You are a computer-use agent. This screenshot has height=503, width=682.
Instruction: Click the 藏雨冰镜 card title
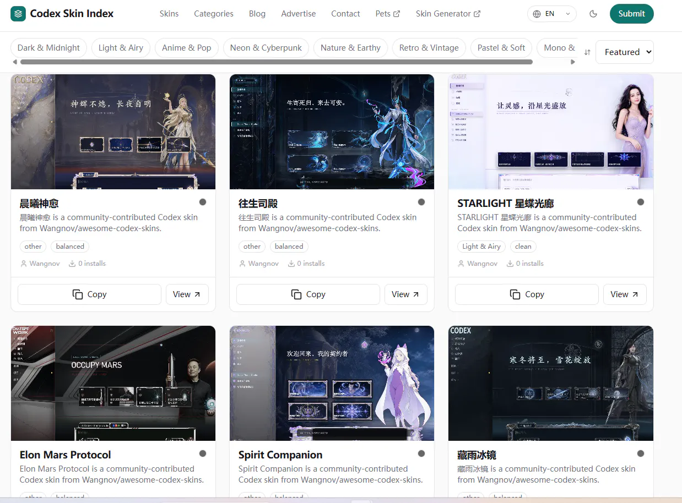tap(477, 455)
